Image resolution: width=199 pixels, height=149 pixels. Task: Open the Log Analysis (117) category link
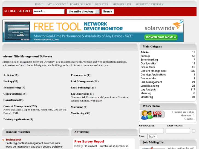[82, 94]
